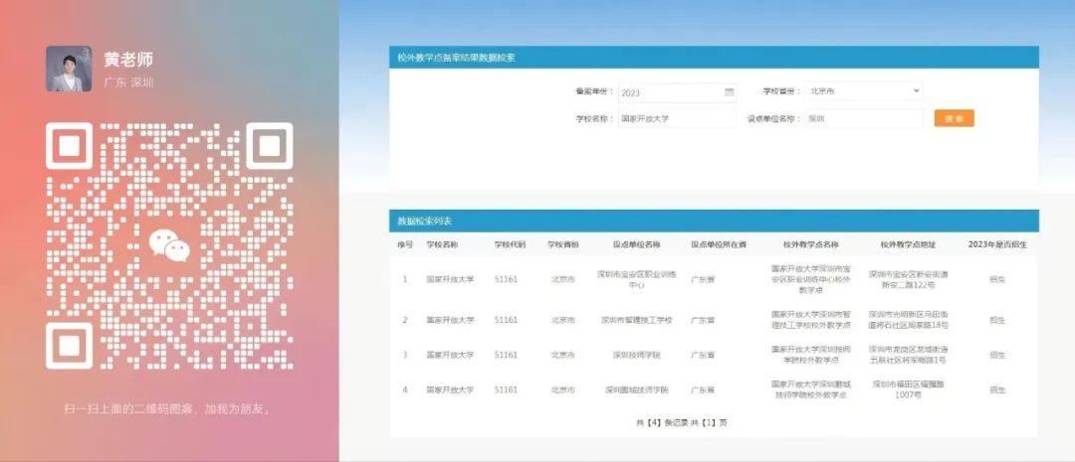
Task: Click 招生 status in row 1
Action: (x=997, y=279)
